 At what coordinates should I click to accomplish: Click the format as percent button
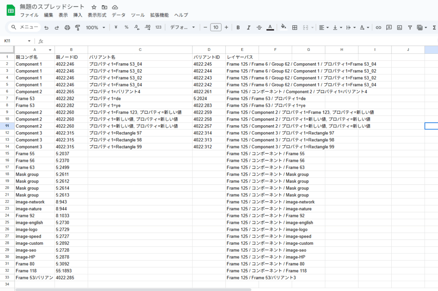[126, 27]
